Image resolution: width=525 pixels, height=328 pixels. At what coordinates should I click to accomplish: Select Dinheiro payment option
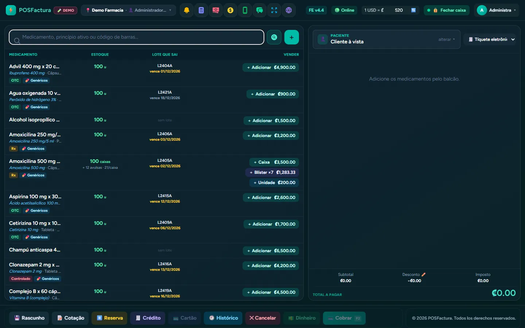point(302,318)
